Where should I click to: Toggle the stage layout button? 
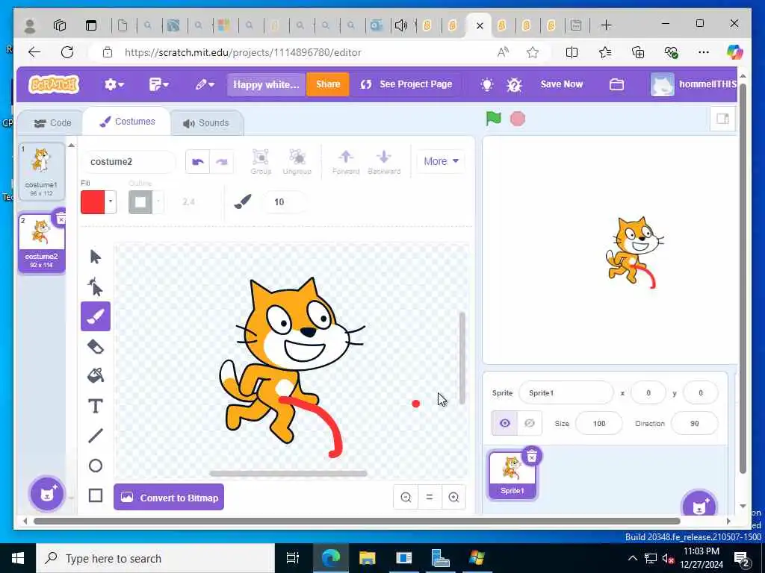pos(722,119)
